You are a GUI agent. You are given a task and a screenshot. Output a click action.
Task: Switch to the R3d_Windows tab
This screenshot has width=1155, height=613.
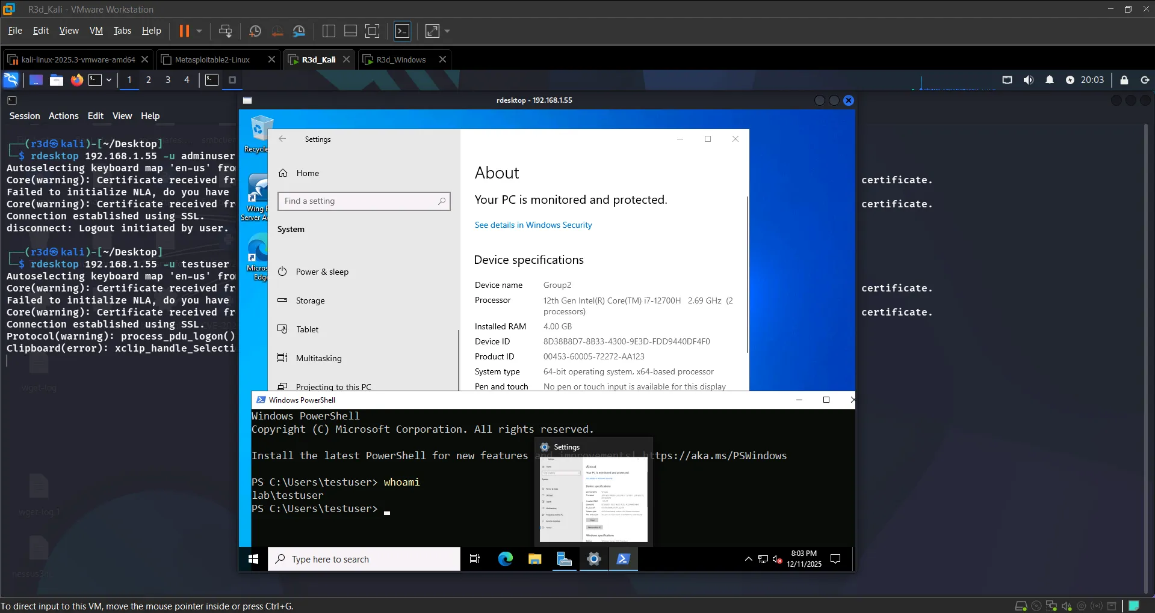(x=401, y=59)
